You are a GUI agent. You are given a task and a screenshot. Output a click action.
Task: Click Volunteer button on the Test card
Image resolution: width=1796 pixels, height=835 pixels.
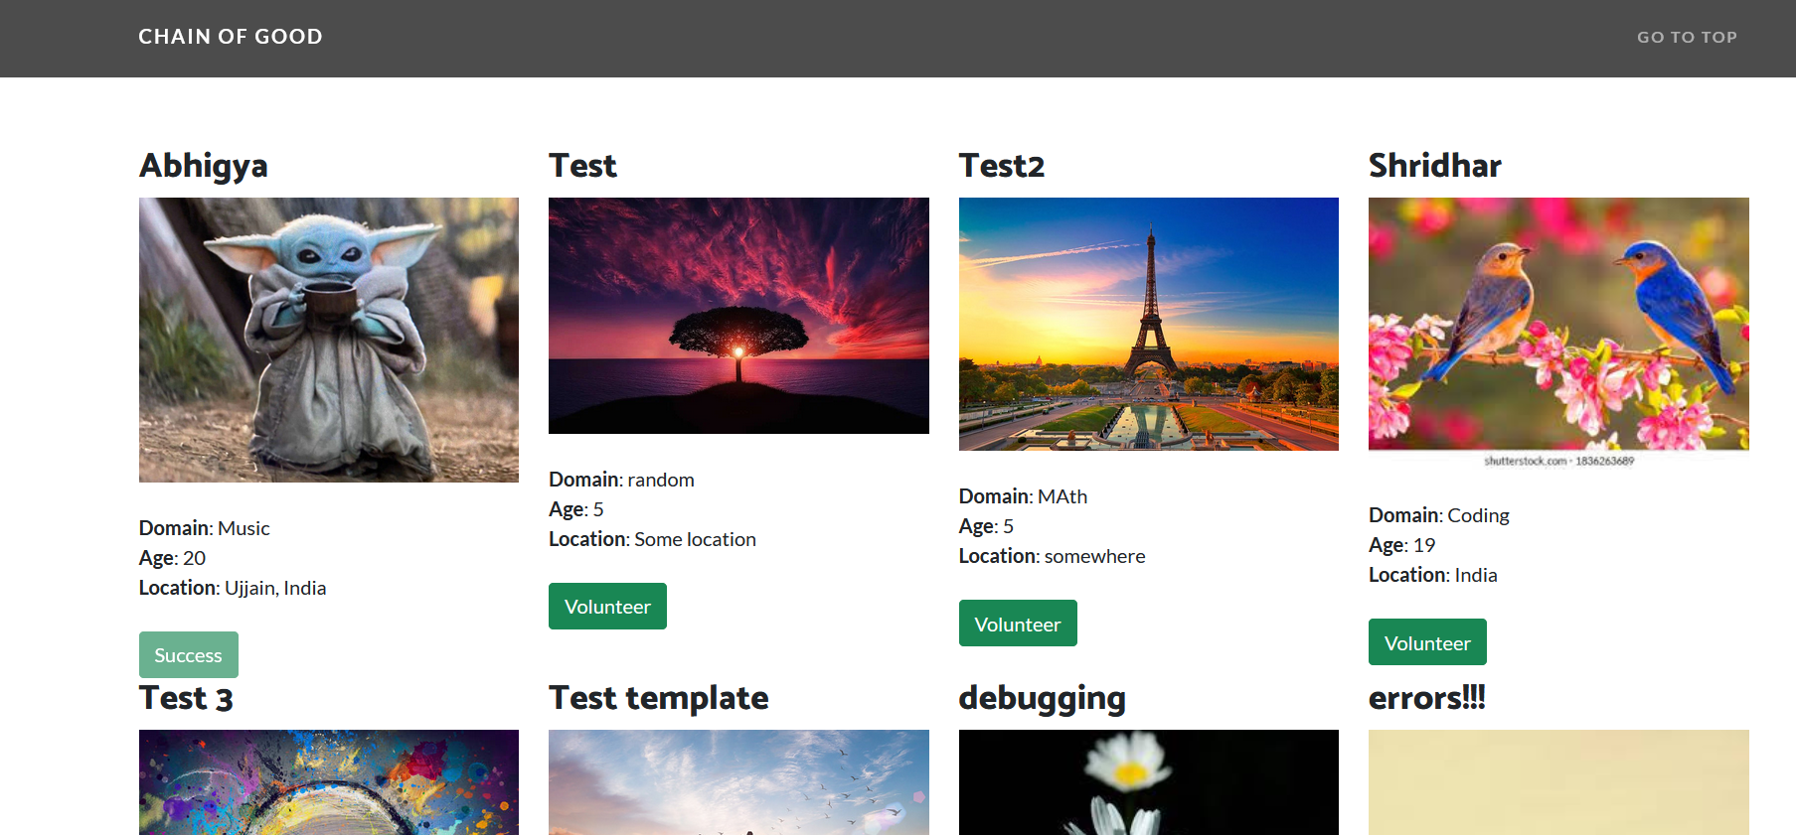(x=607, y=607)
